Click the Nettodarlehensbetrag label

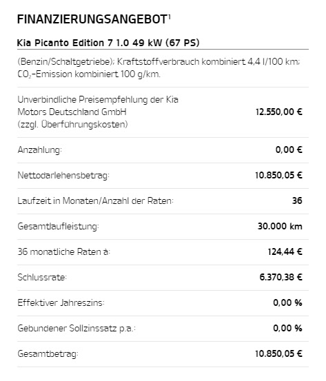63,176
